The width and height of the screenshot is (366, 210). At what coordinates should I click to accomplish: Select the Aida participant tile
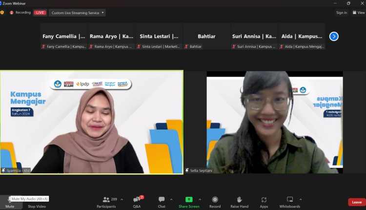pos(302,36)
